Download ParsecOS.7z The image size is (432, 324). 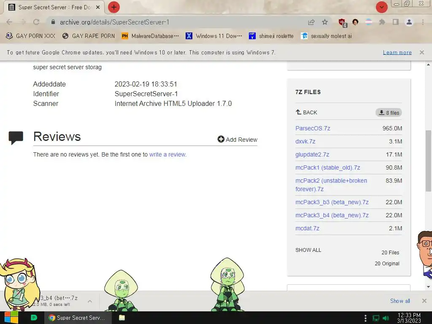[313, 128]
